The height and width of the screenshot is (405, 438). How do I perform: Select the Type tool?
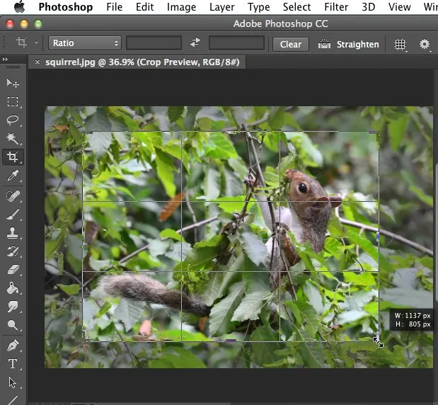point(13,364)
